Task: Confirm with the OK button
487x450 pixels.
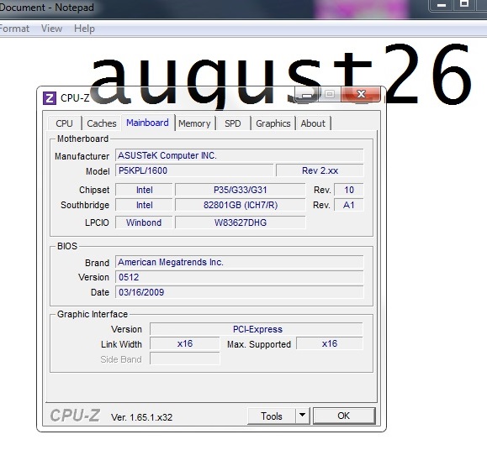Action: click(344, 416)
